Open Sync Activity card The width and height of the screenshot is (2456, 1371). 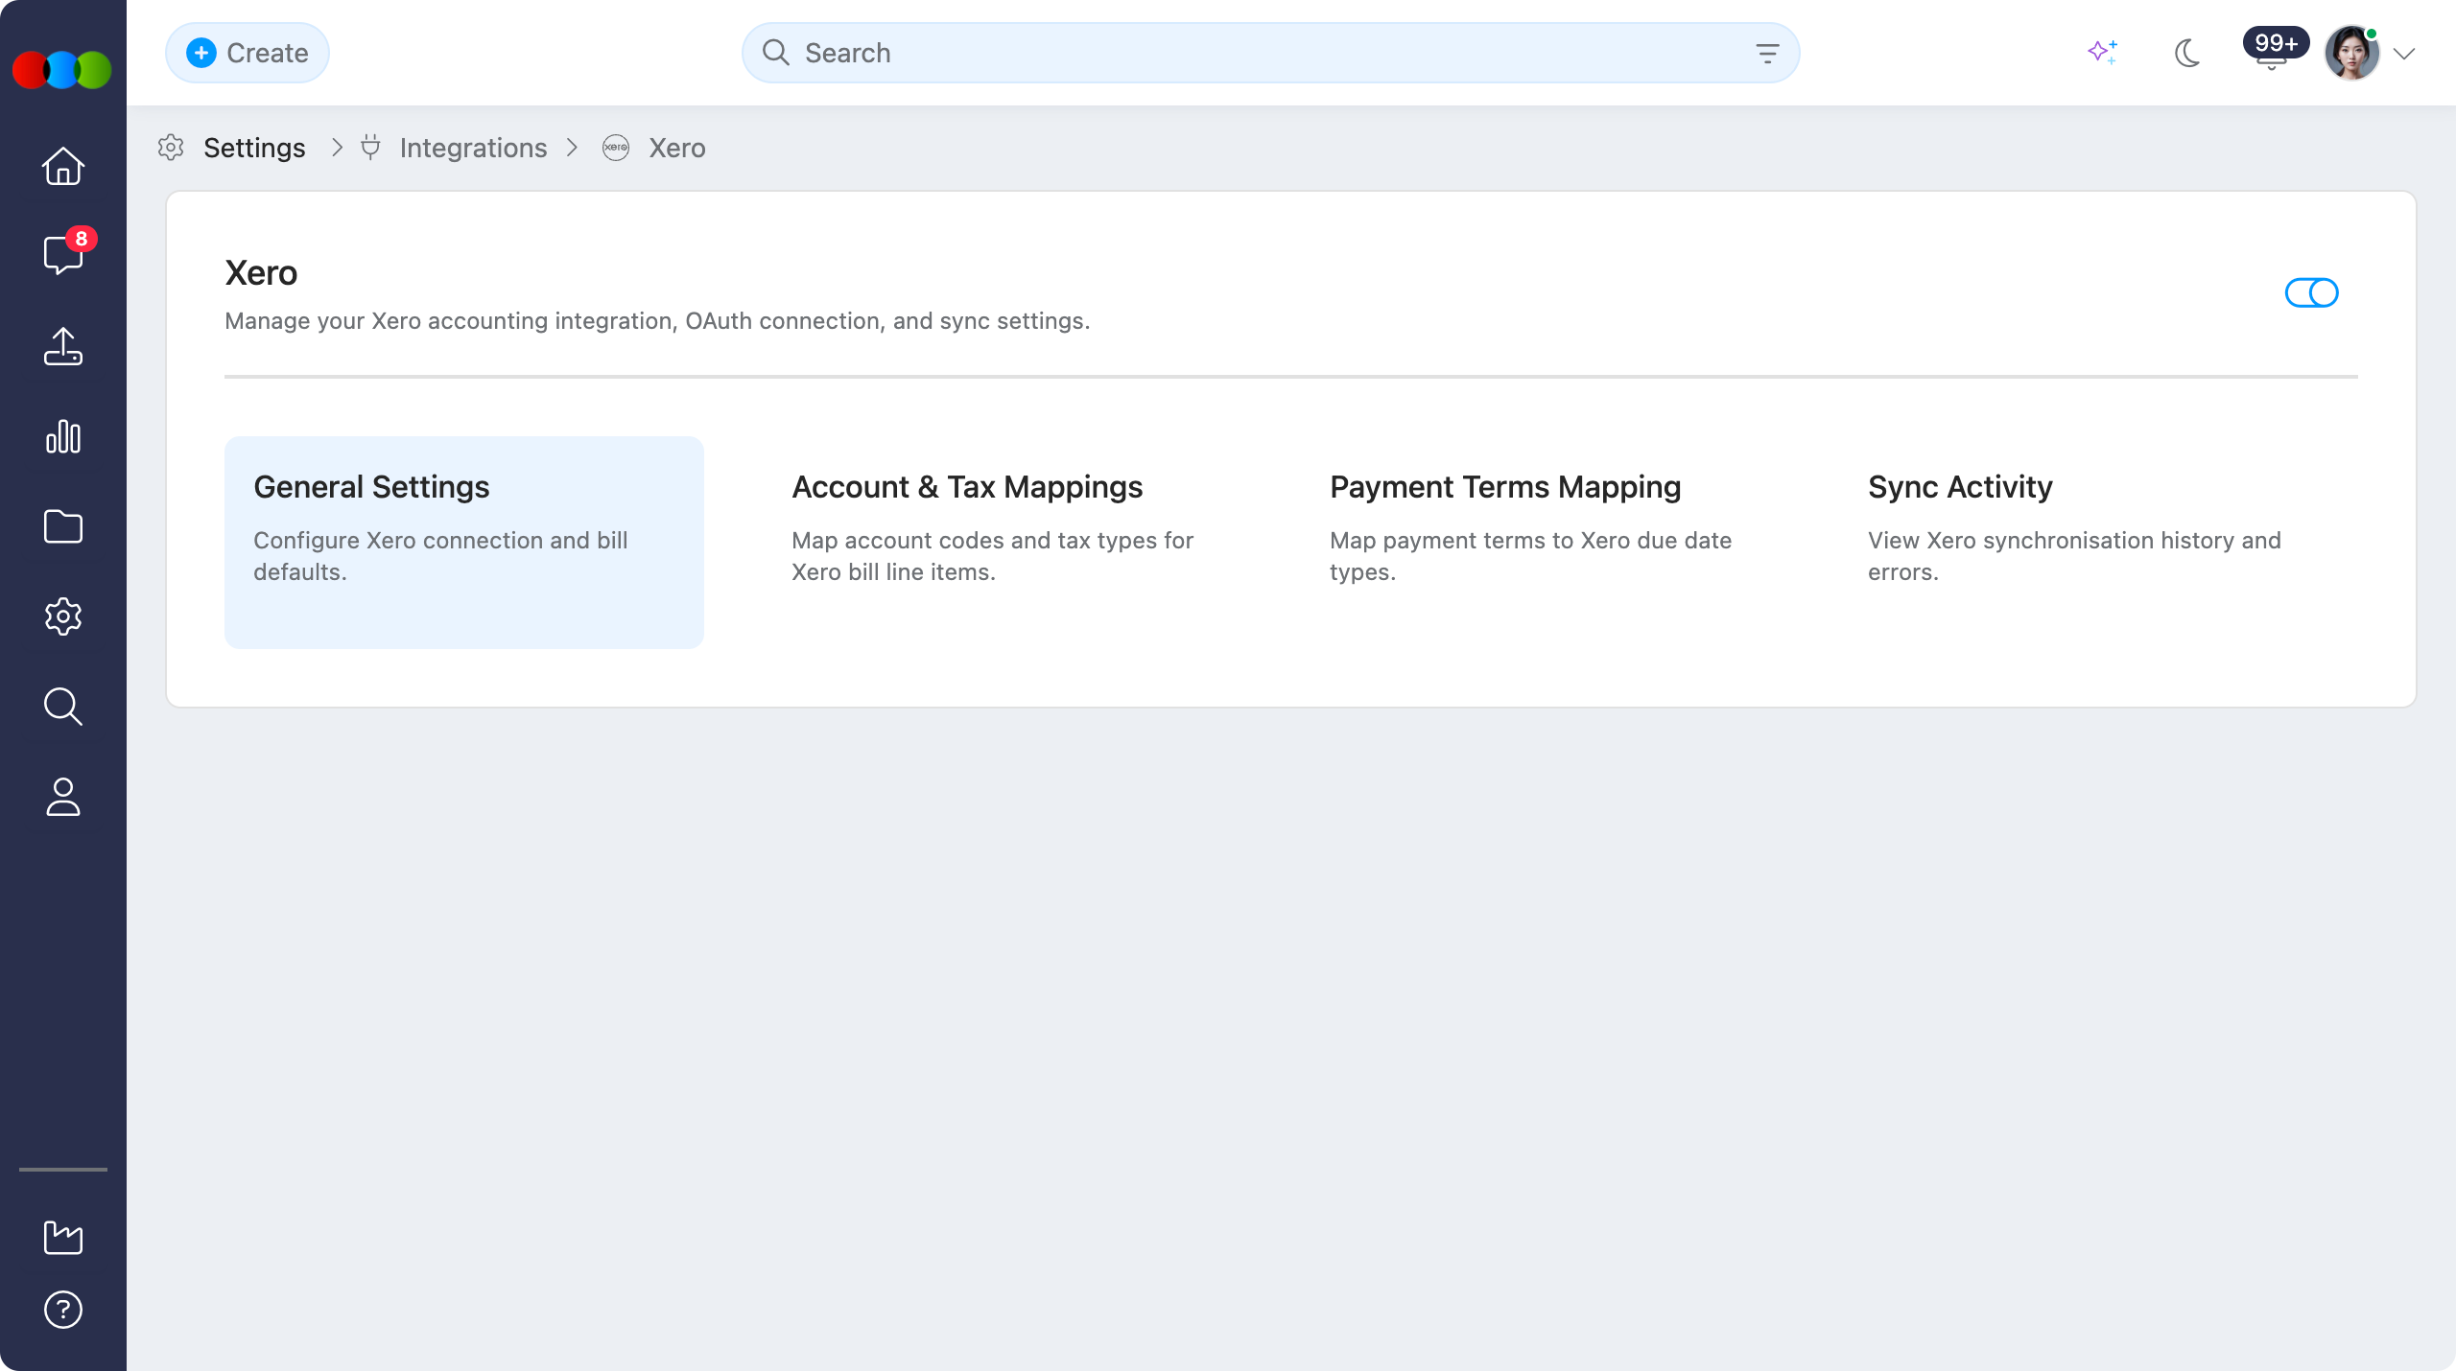pyautogui.click(x=2078, y=543)
